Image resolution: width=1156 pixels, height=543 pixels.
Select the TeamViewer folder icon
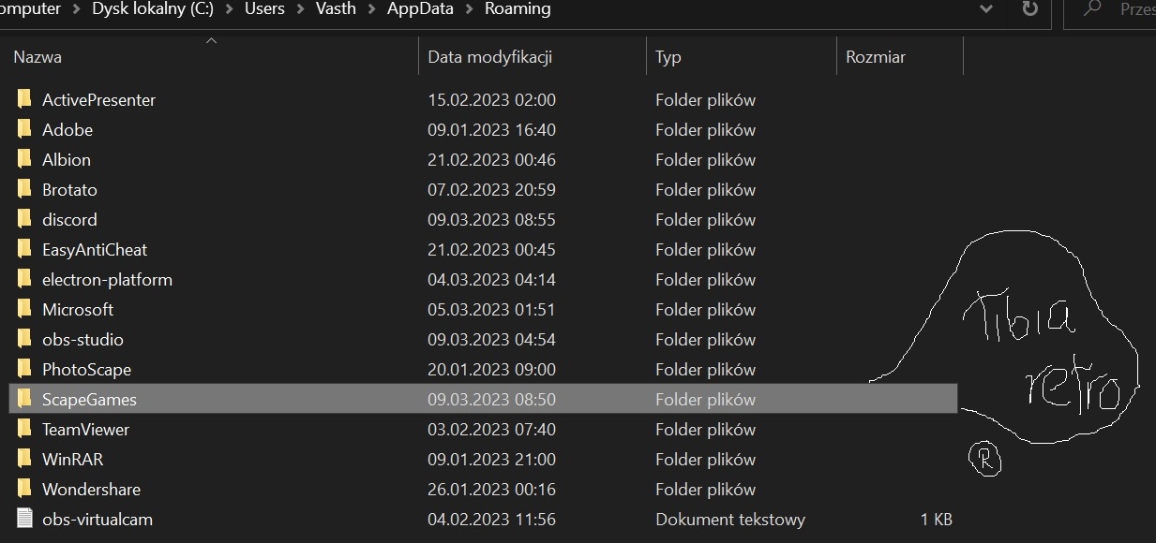pos(25,429)
